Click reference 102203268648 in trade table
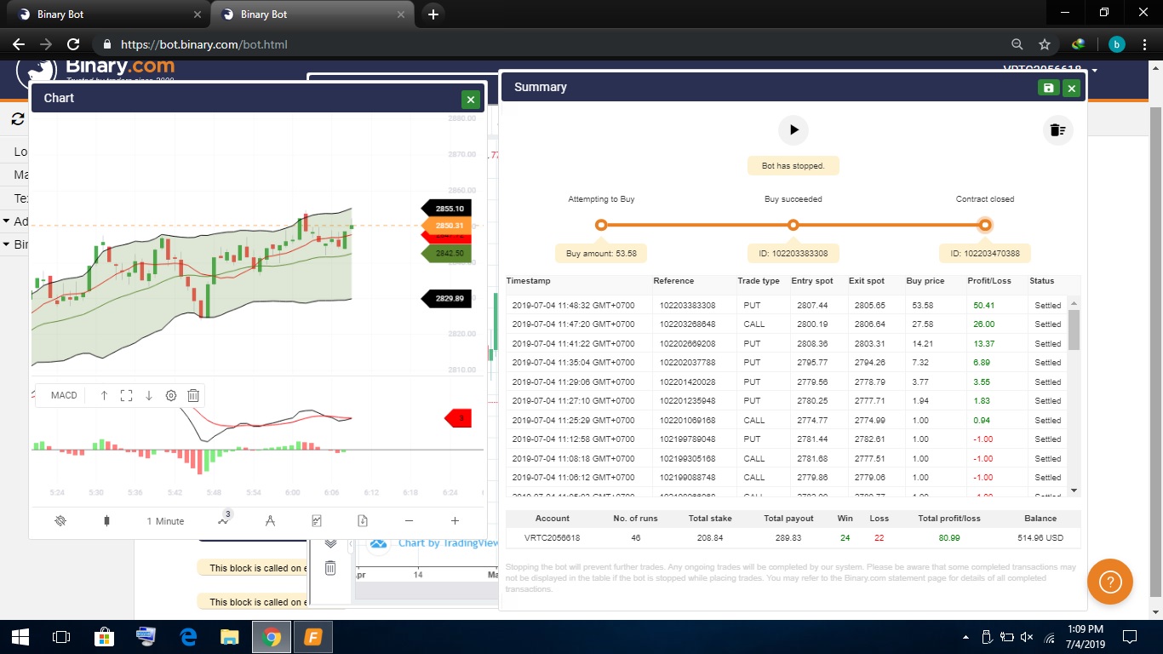 tap(687, 324)
